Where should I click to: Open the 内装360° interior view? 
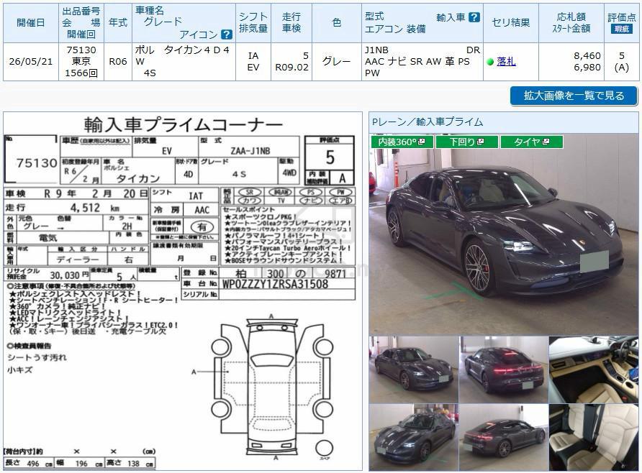click(402, 142)
